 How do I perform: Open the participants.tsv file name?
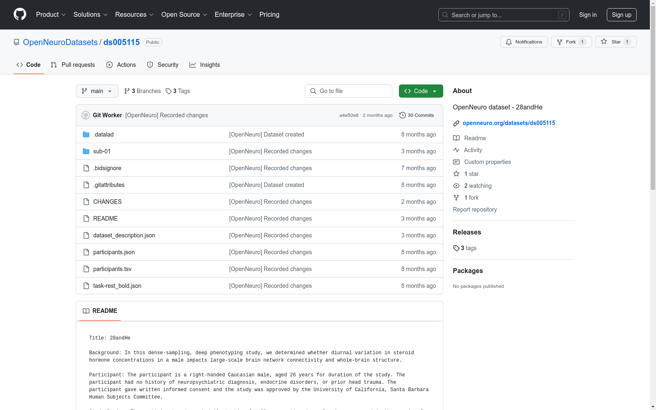pyautogui.click(x=112, y=269)
